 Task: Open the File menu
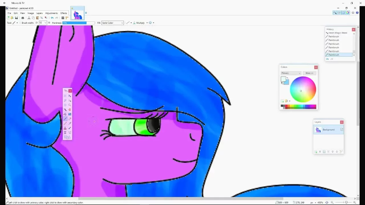[x=9, y=13]
